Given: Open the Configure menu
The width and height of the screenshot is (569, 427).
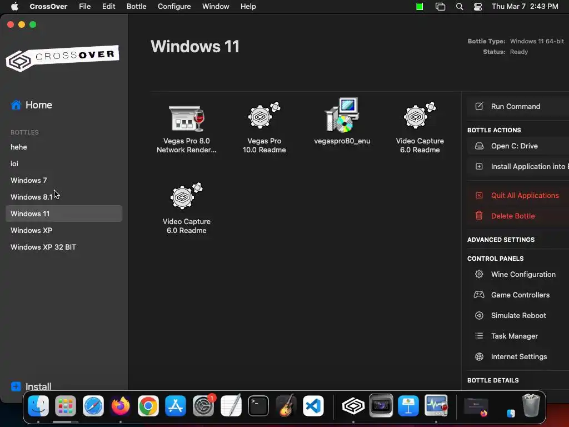Looking at the screenshot, I should [174, 7].
